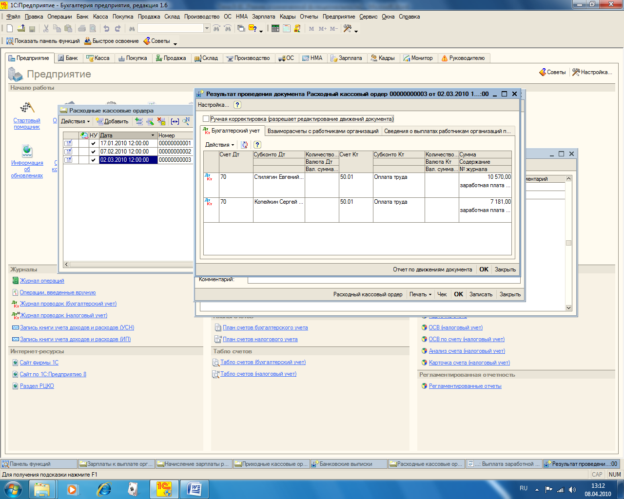Switch to Взаиморасчеты с работниками организаций tab
The height and width of the screenshot is (499, 624).
coord(323,131)
